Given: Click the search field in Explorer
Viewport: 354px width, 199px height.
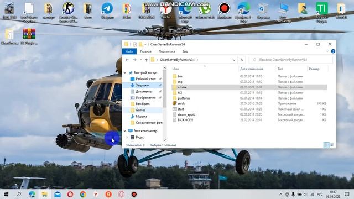Looking at the screenshot, I should [291, 60].
